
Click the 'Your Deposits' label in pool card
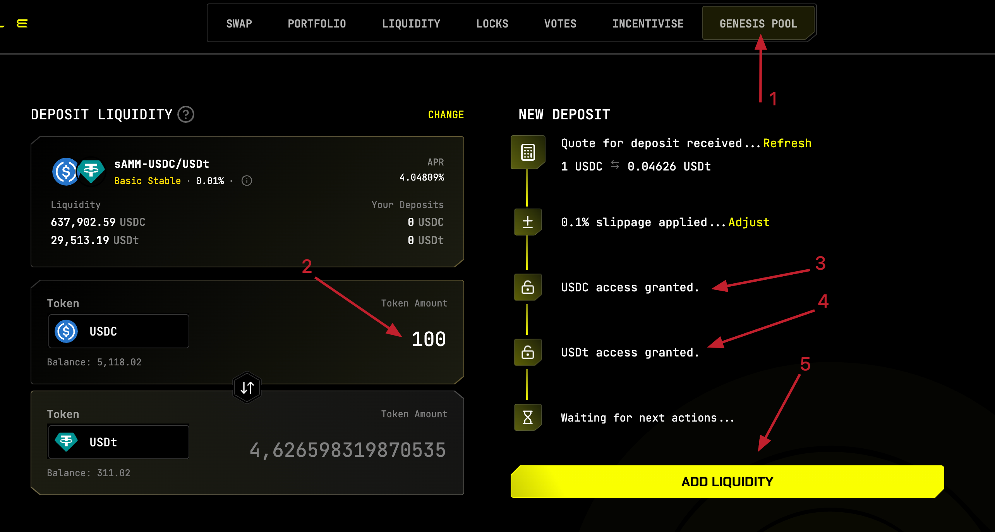tap(408, 205)
